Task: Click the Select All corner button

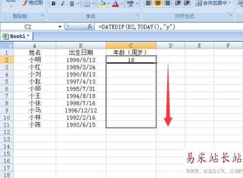Action: coord(7,46)
